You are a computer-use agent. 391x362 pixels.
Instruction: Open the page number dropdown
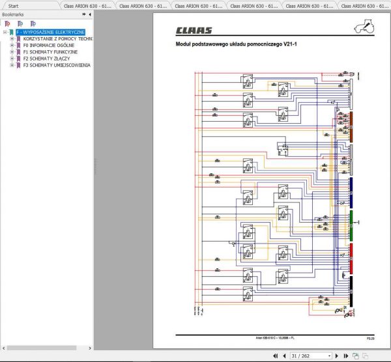[329, 356]
